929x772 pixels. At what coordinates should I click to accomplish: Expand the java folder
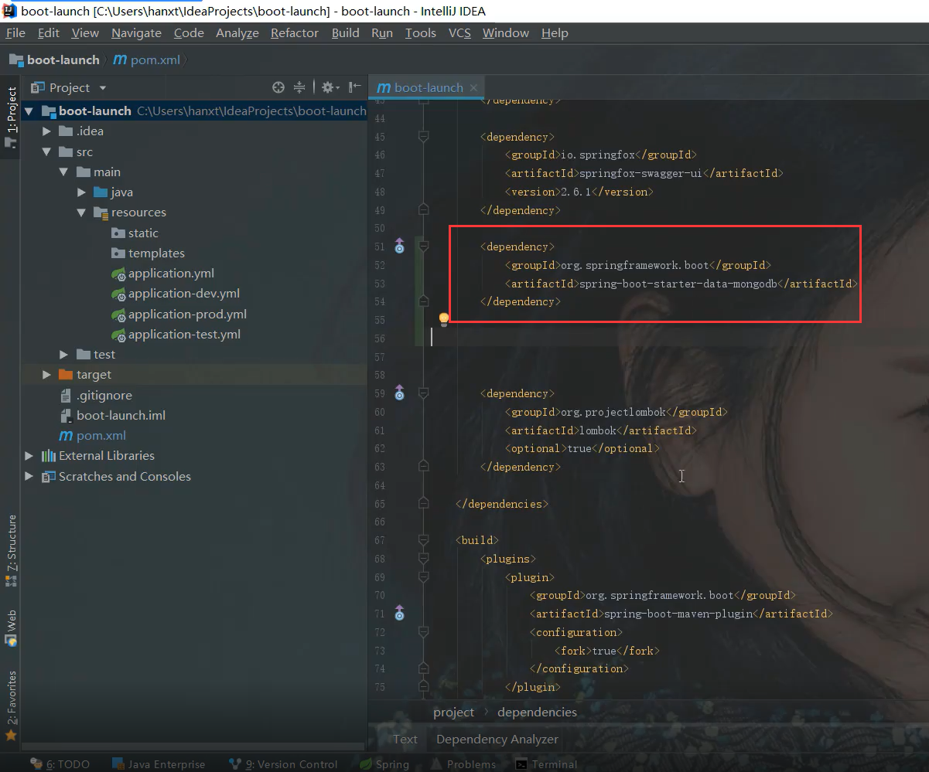pos(81,192)
